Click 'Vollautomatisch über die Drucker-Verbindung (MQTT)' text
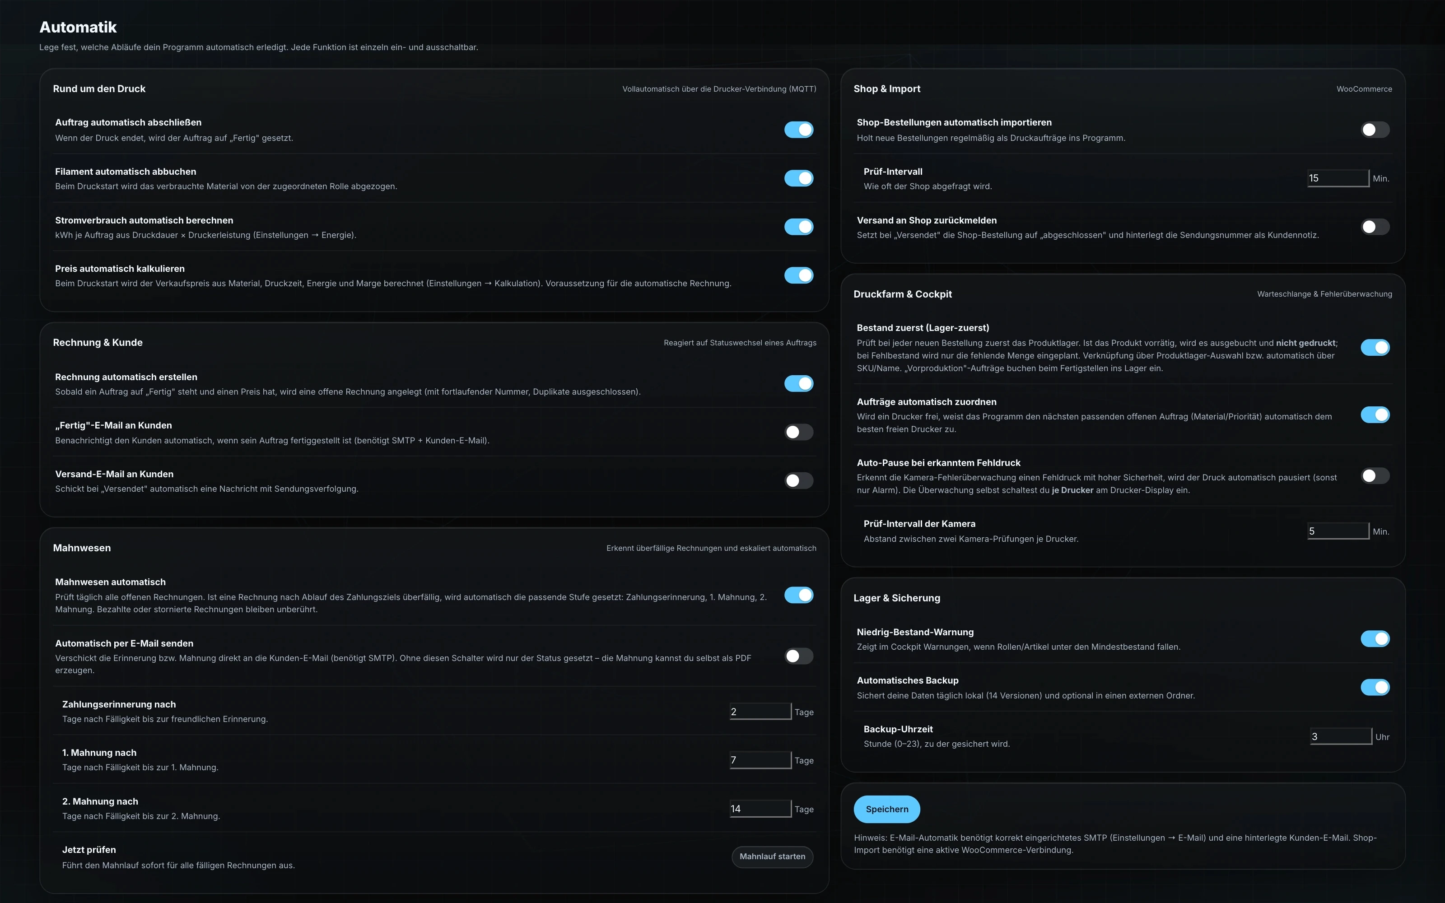The width and height of the screenshot is (1445, 903). tap(719, 89)
